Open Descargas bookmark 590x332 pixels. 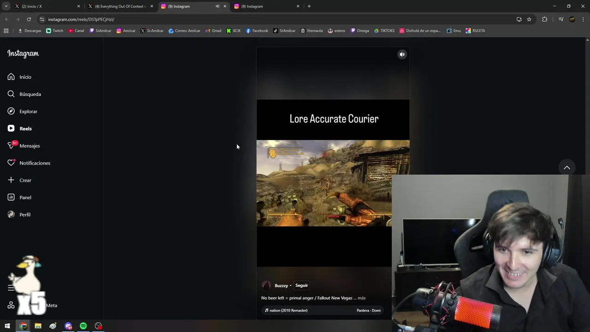[x=29, y=31]
